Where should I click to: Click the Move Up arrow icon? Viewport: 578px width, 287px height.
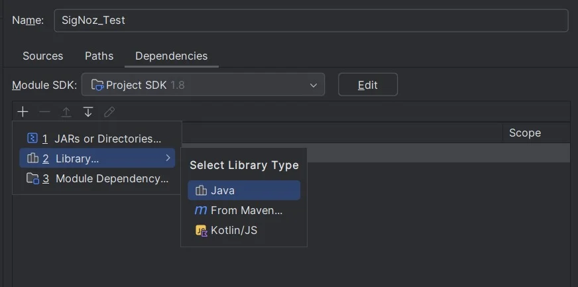pos(66,112)
